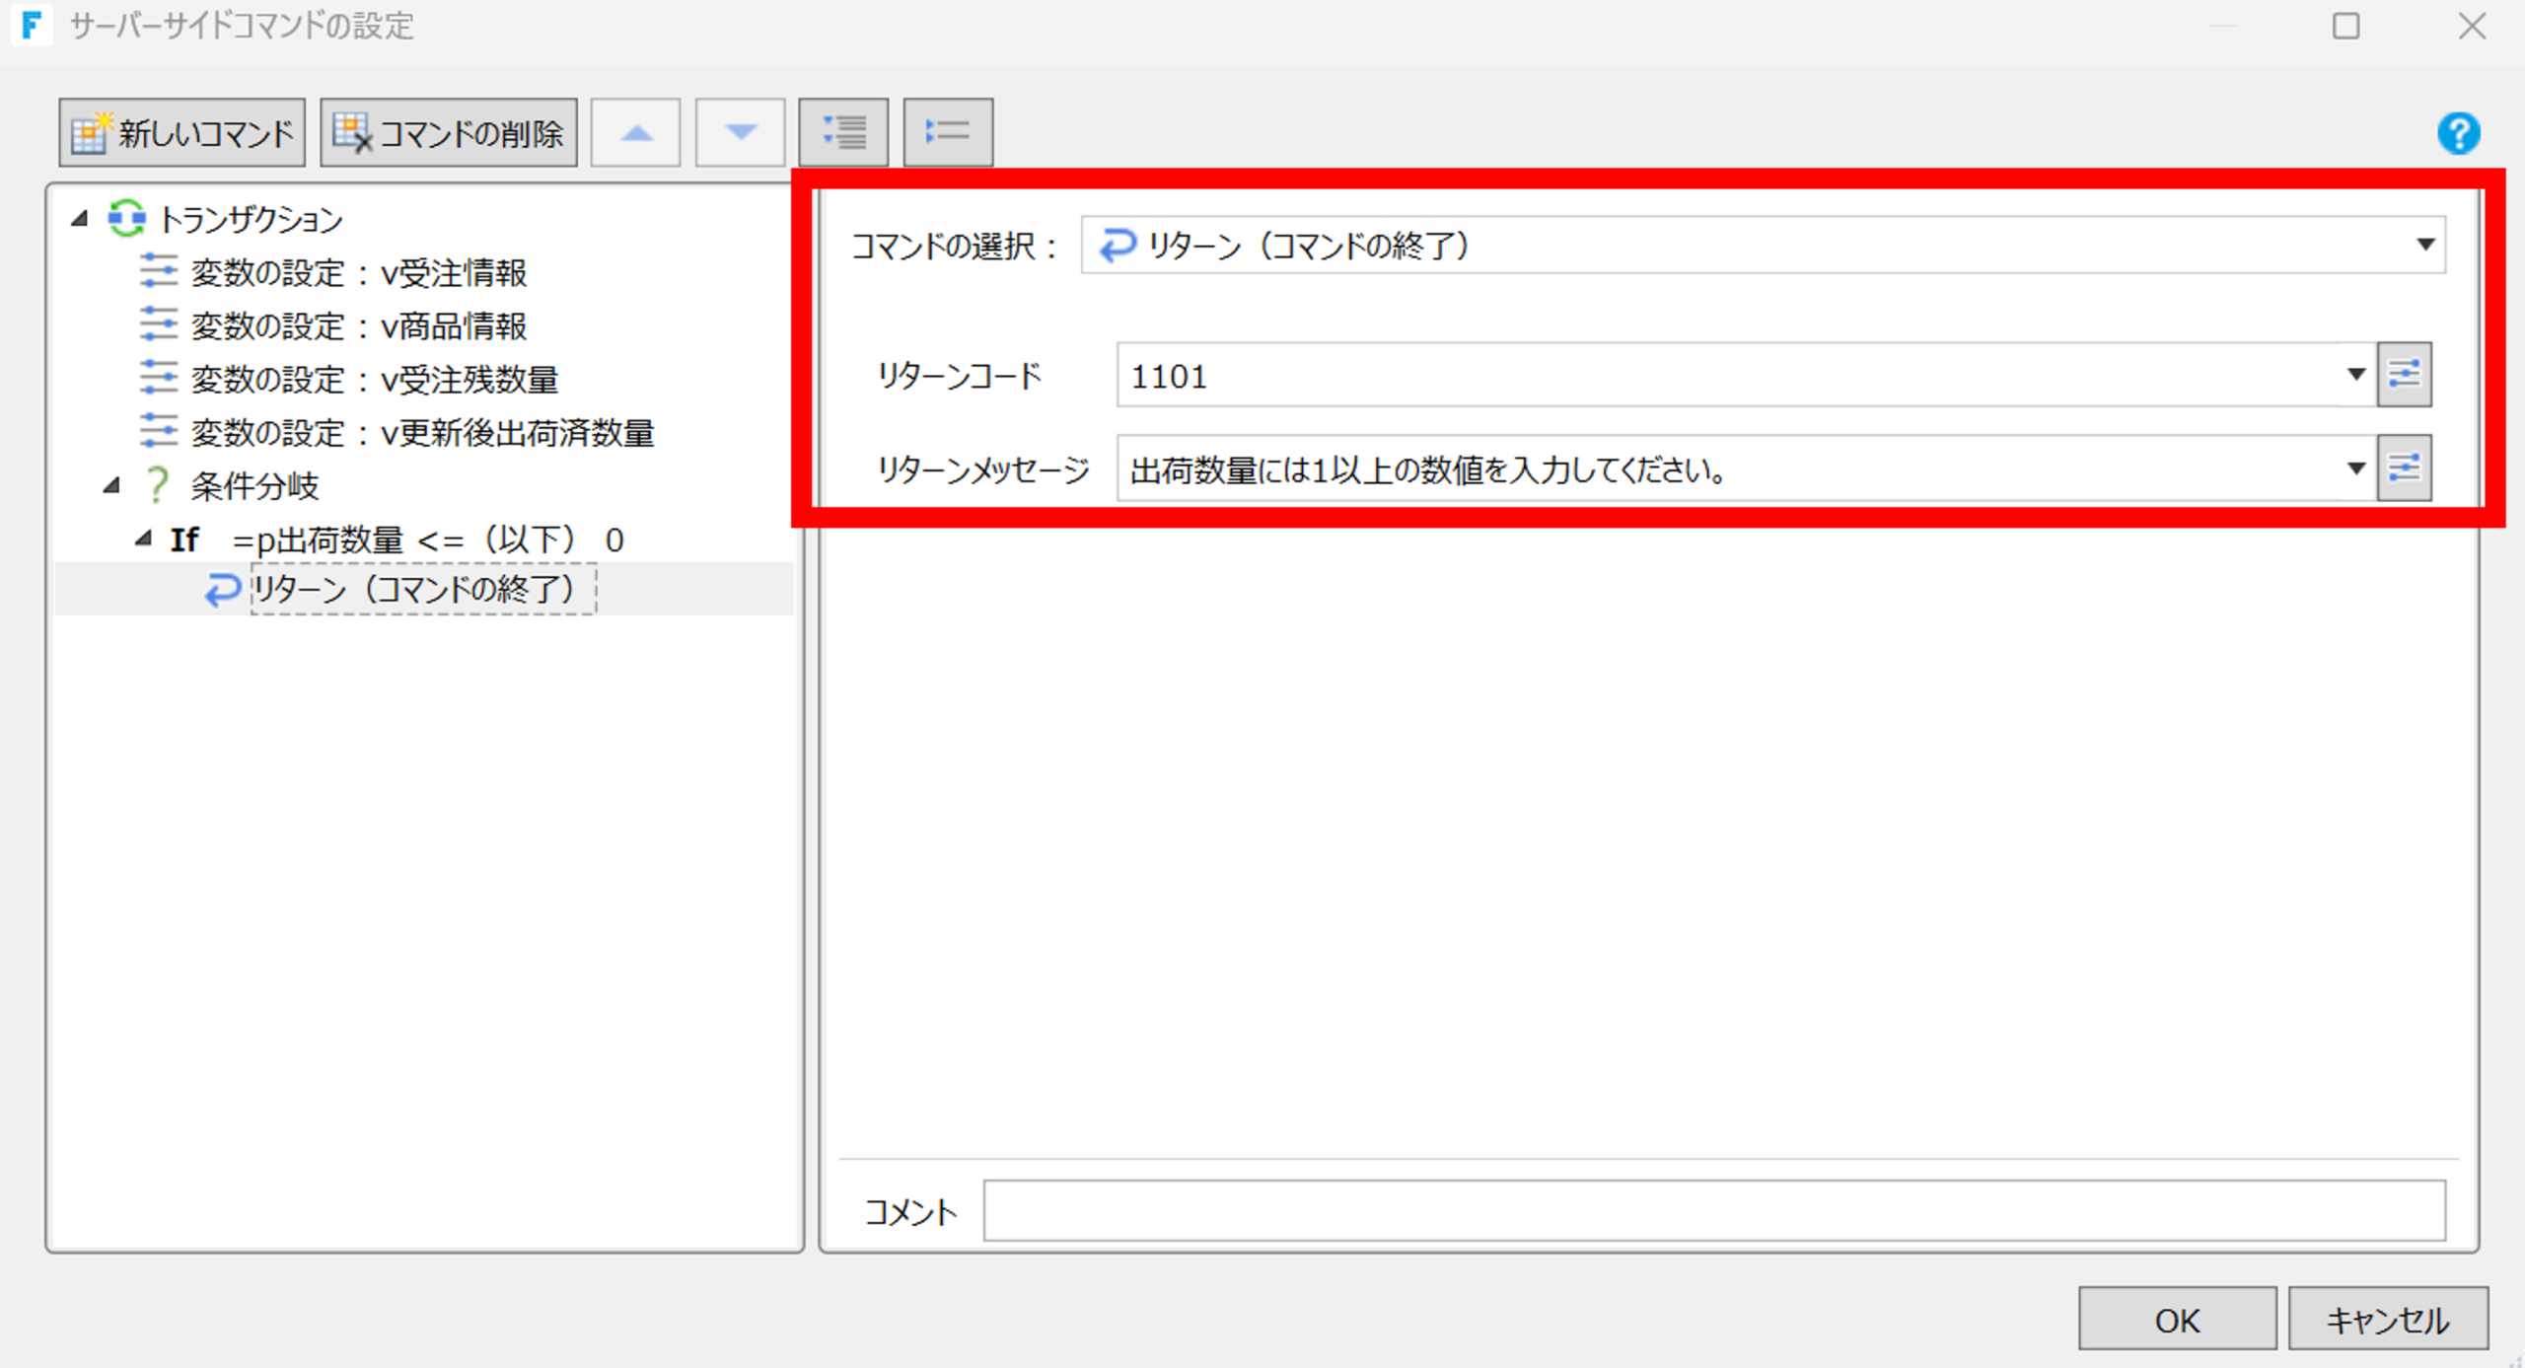Open formula editor beside リターンメッセージ field

pos(2404,468)
